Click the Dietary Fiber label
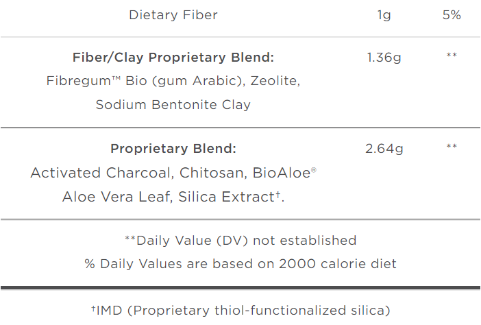The image size is (481, 325). [173, 15]
